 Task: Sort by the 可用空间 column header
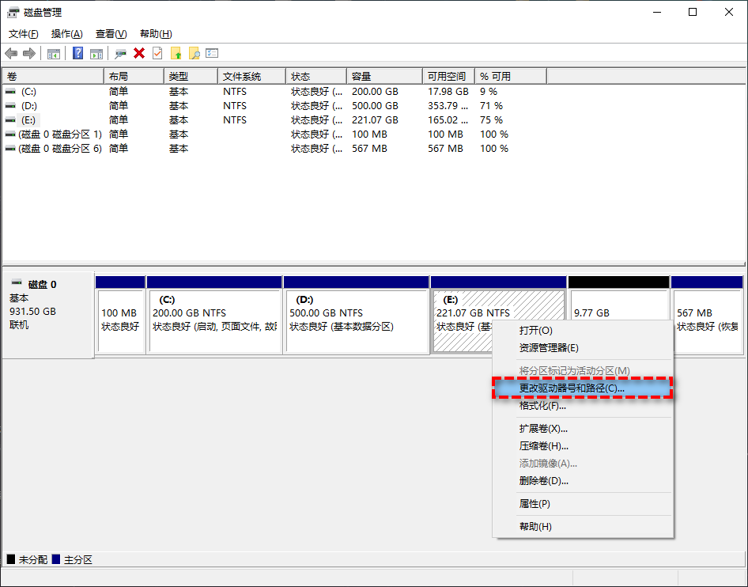coord(448,77)
